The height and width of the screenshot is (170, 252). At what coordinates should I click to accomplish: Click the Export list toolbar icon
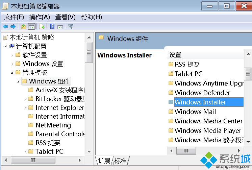42,27
